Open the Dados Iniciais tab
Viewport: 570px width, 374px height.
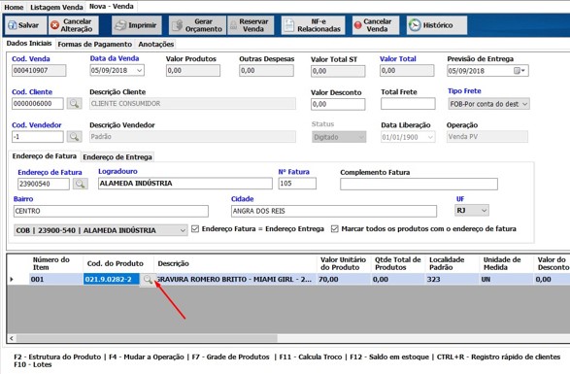tap(29, 44)
